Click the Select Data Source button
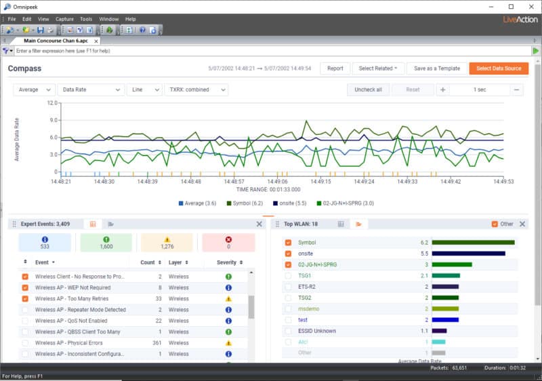This screenshot has width=542, height=381. pyautogui.click(x=499, y=68)
